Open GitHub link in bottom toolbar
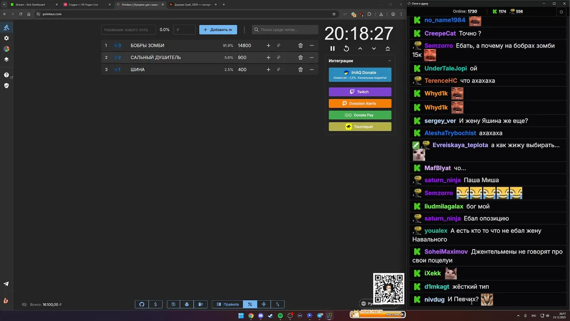Image resolution: width=570 pixels, height=321 pixels. (x=142, y=305)
